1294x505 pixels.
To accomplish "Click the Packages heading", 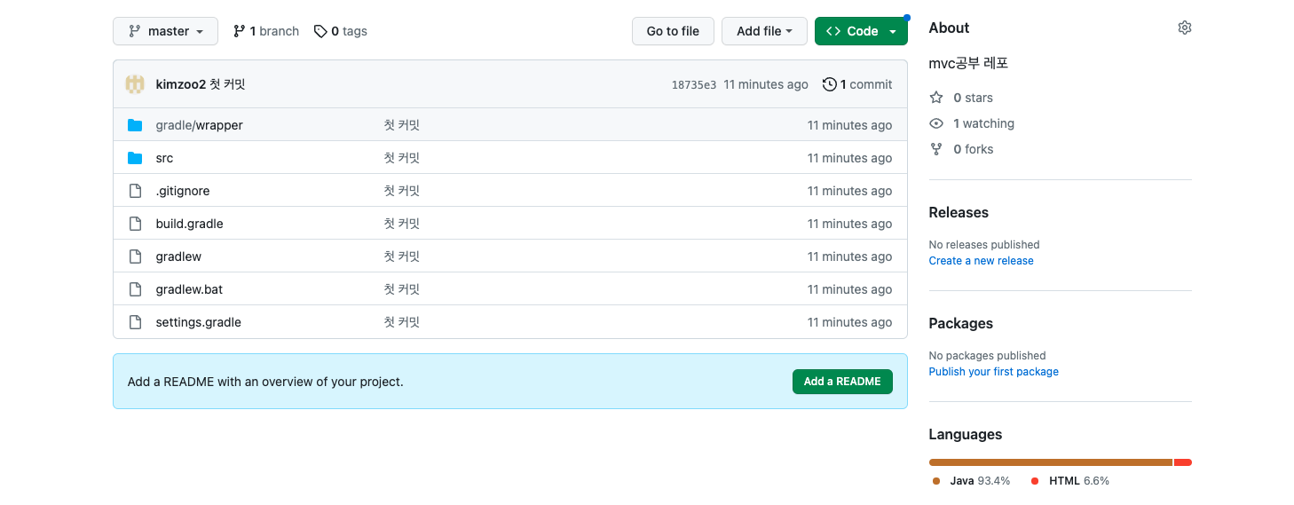I will [x=960, y=323].
